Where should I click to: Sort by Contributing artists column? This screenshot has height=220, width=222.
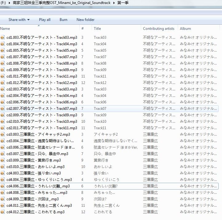159,29
